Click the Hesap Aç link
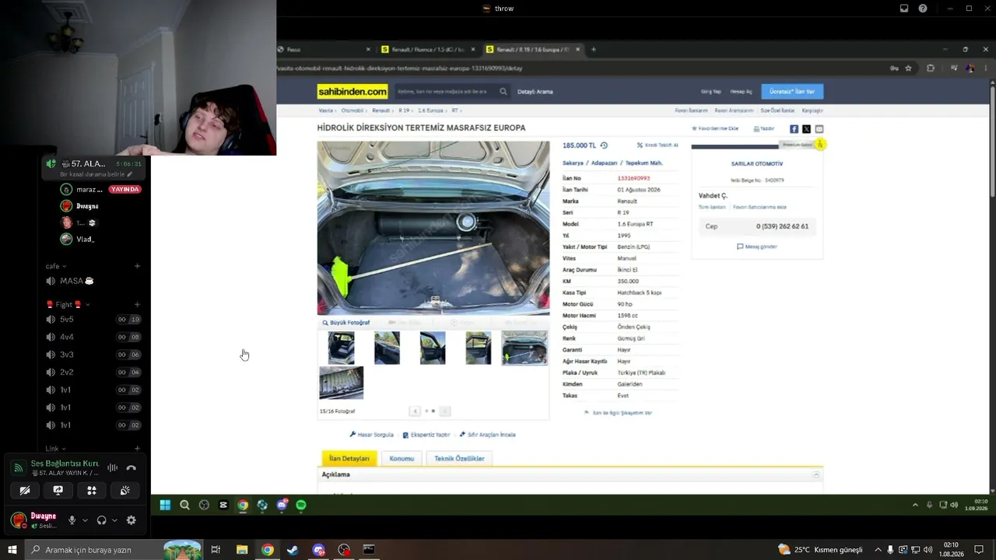Screen dimensions: 996x560 (741, 92)
